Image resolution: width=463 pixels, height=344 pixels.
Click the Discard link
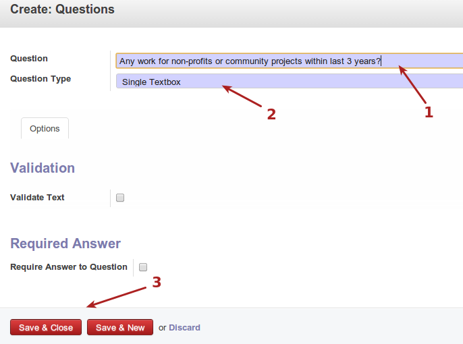coord(184,328)
